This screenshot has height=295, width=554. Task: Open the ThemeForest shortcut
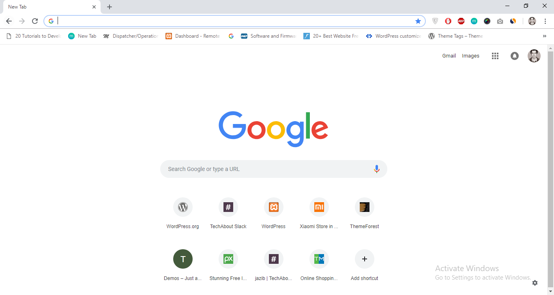[365, 214]
